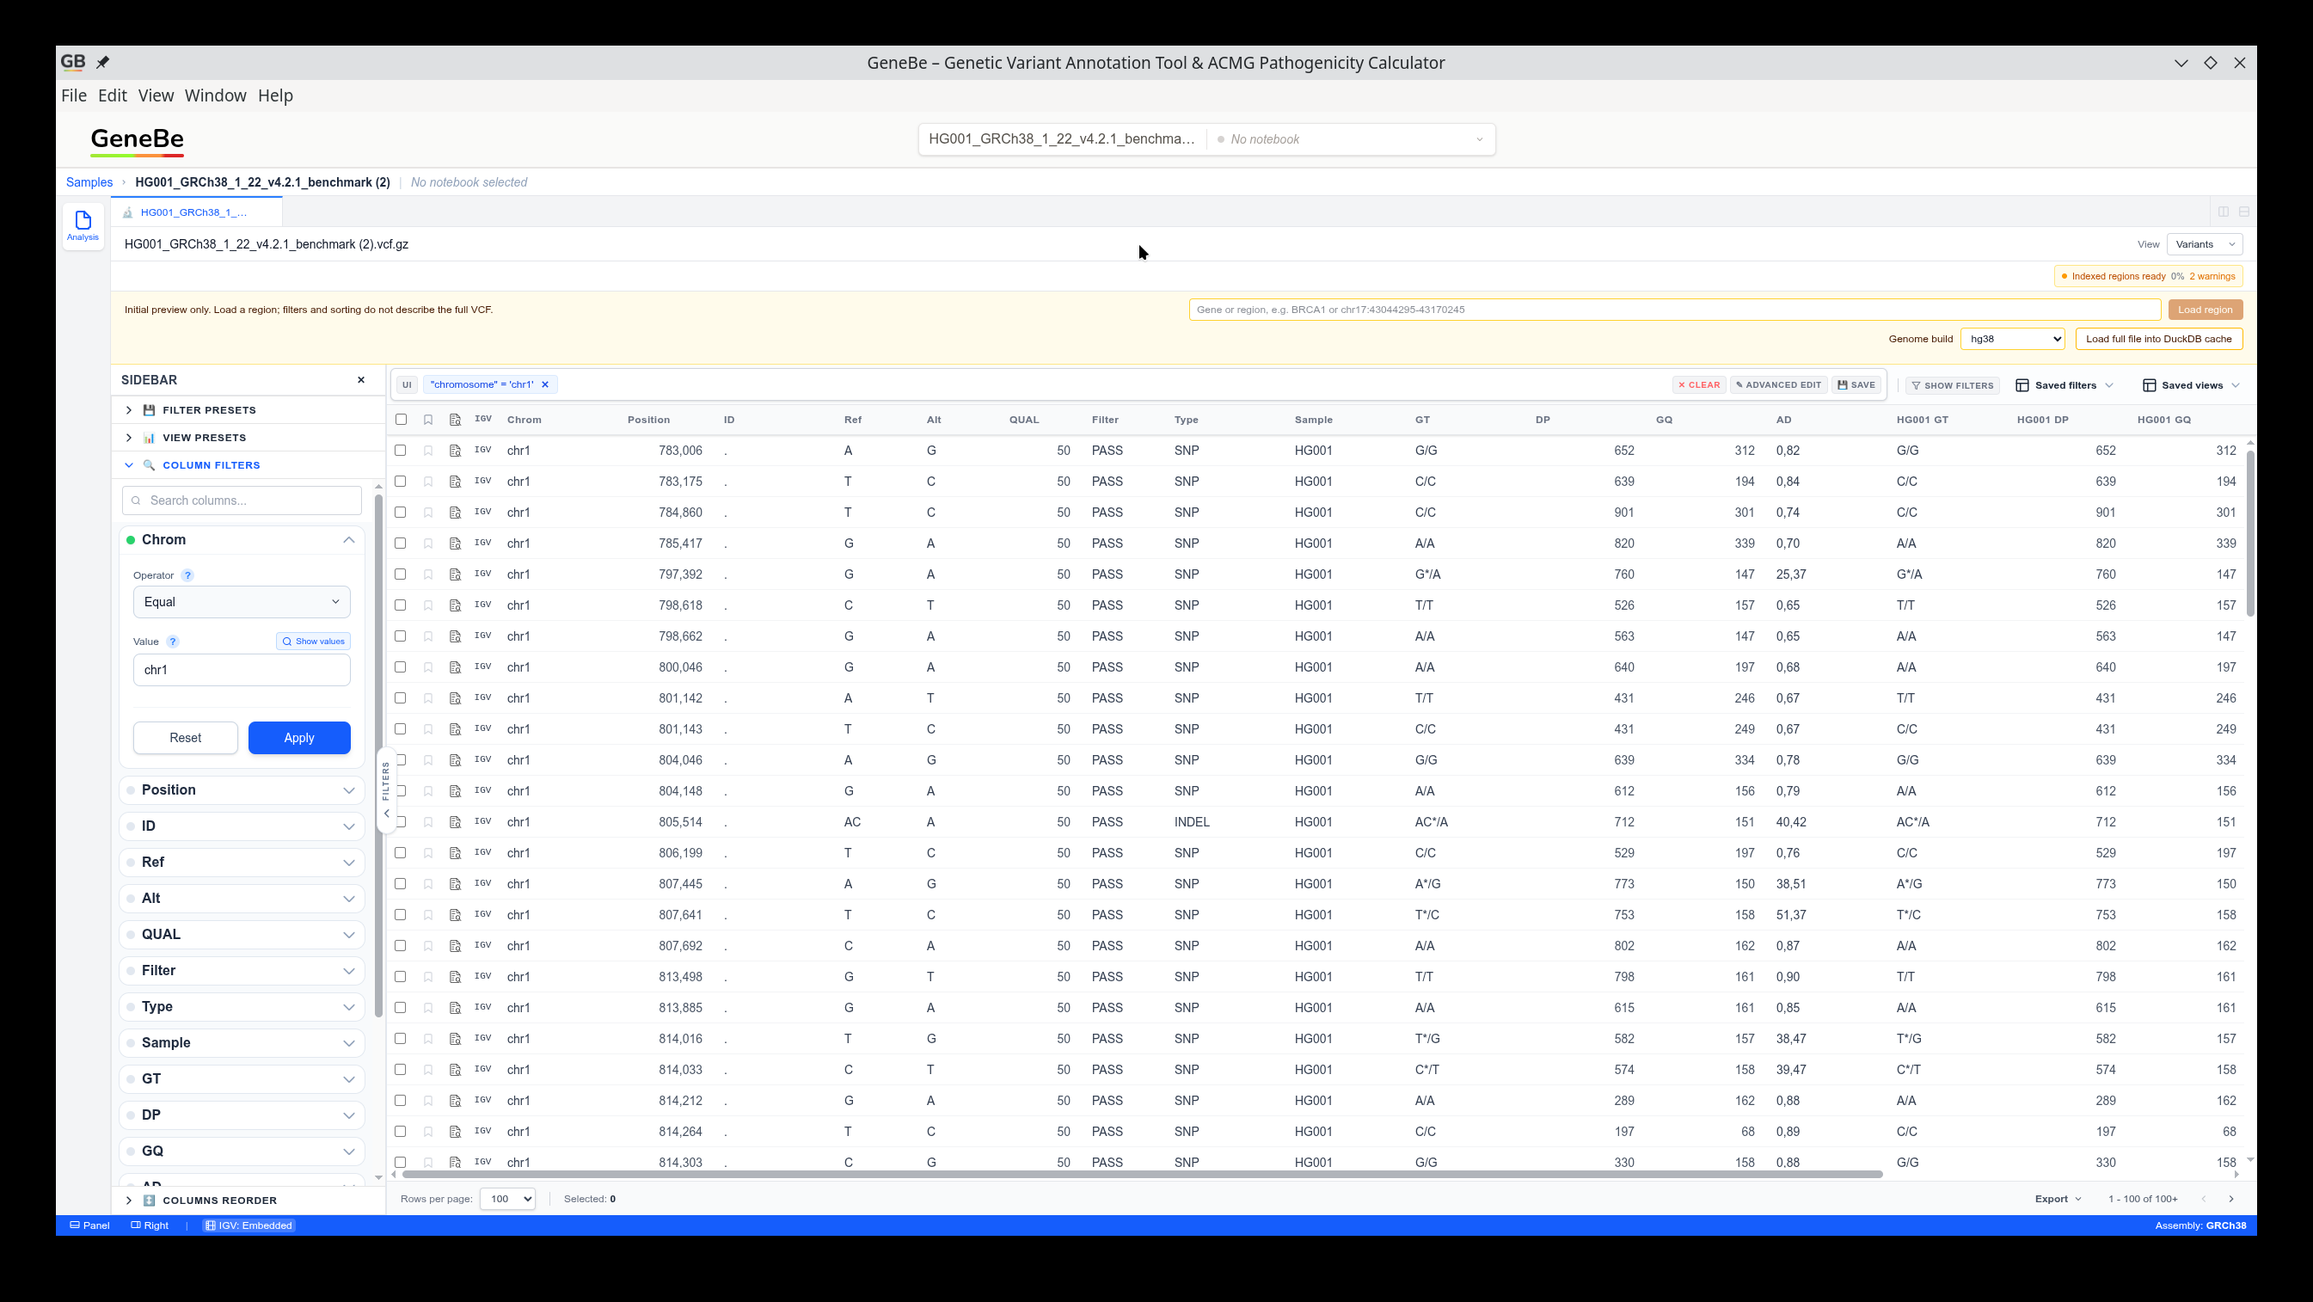This screenshot has height=1302, width=2313.
Task: Open the File menu
Action: click(x=74, y=95)
